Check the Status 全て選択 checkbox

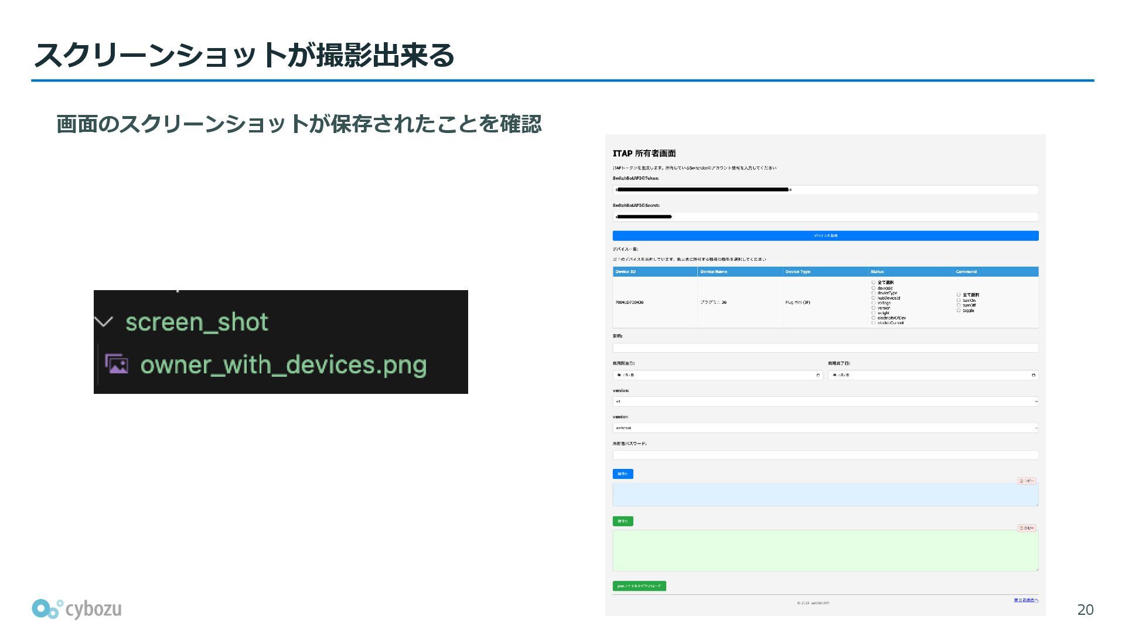[873, 283]
